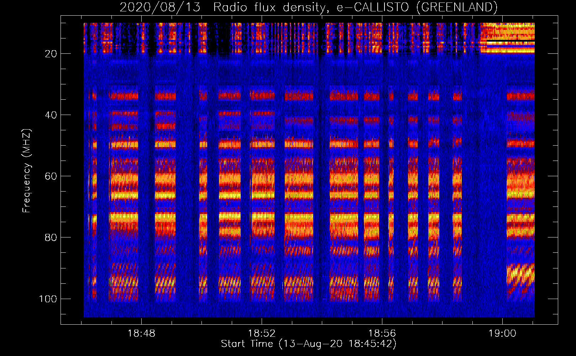Click the '18:56' time tick label
Image resolution: width=576 pixels, height=356 pixels.
point(382,334)
